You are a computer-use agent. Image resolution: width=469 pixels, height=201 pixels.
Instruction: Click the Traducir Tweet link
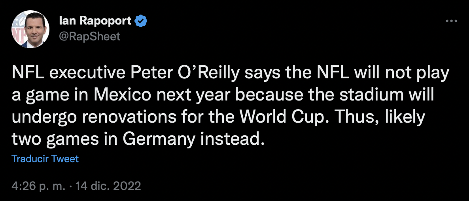(x=45, y=159)
